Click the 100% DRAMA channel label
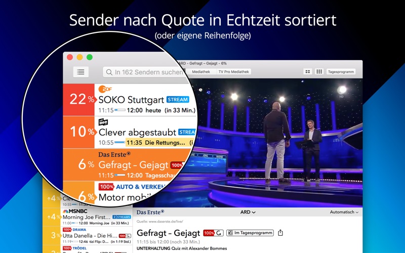This screenshot has height=253, width=405. (74, 230)
